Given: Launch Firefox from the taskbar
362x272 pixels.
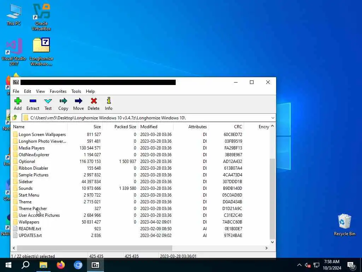Looking at the screenshot, I should click(61, 265).
